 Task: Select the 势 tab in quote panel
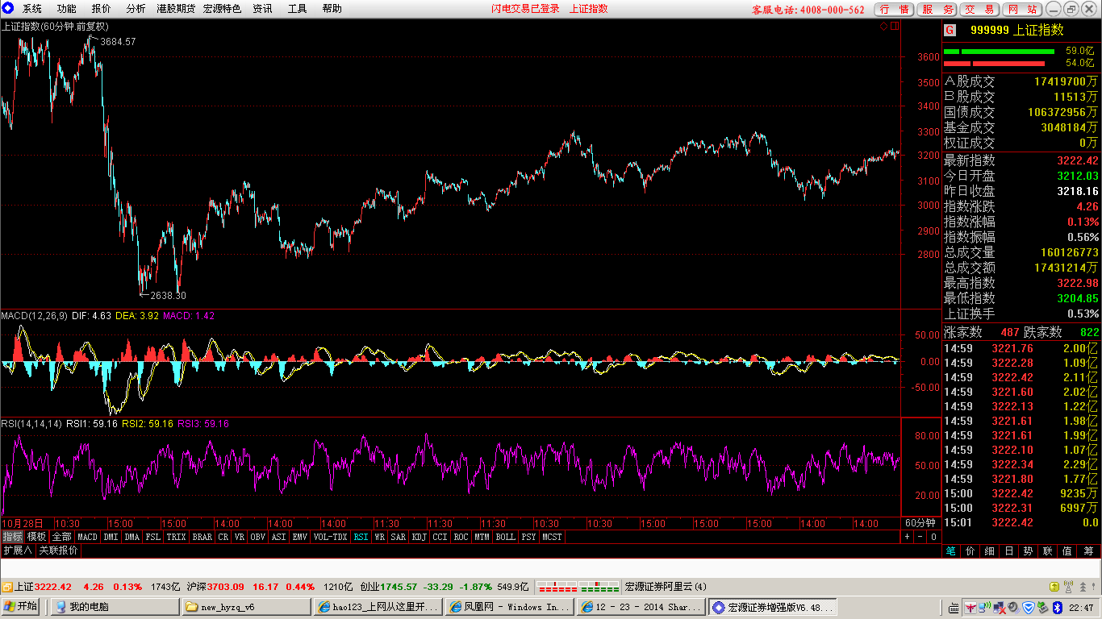pyautogui.click(x=1029, y=551)
